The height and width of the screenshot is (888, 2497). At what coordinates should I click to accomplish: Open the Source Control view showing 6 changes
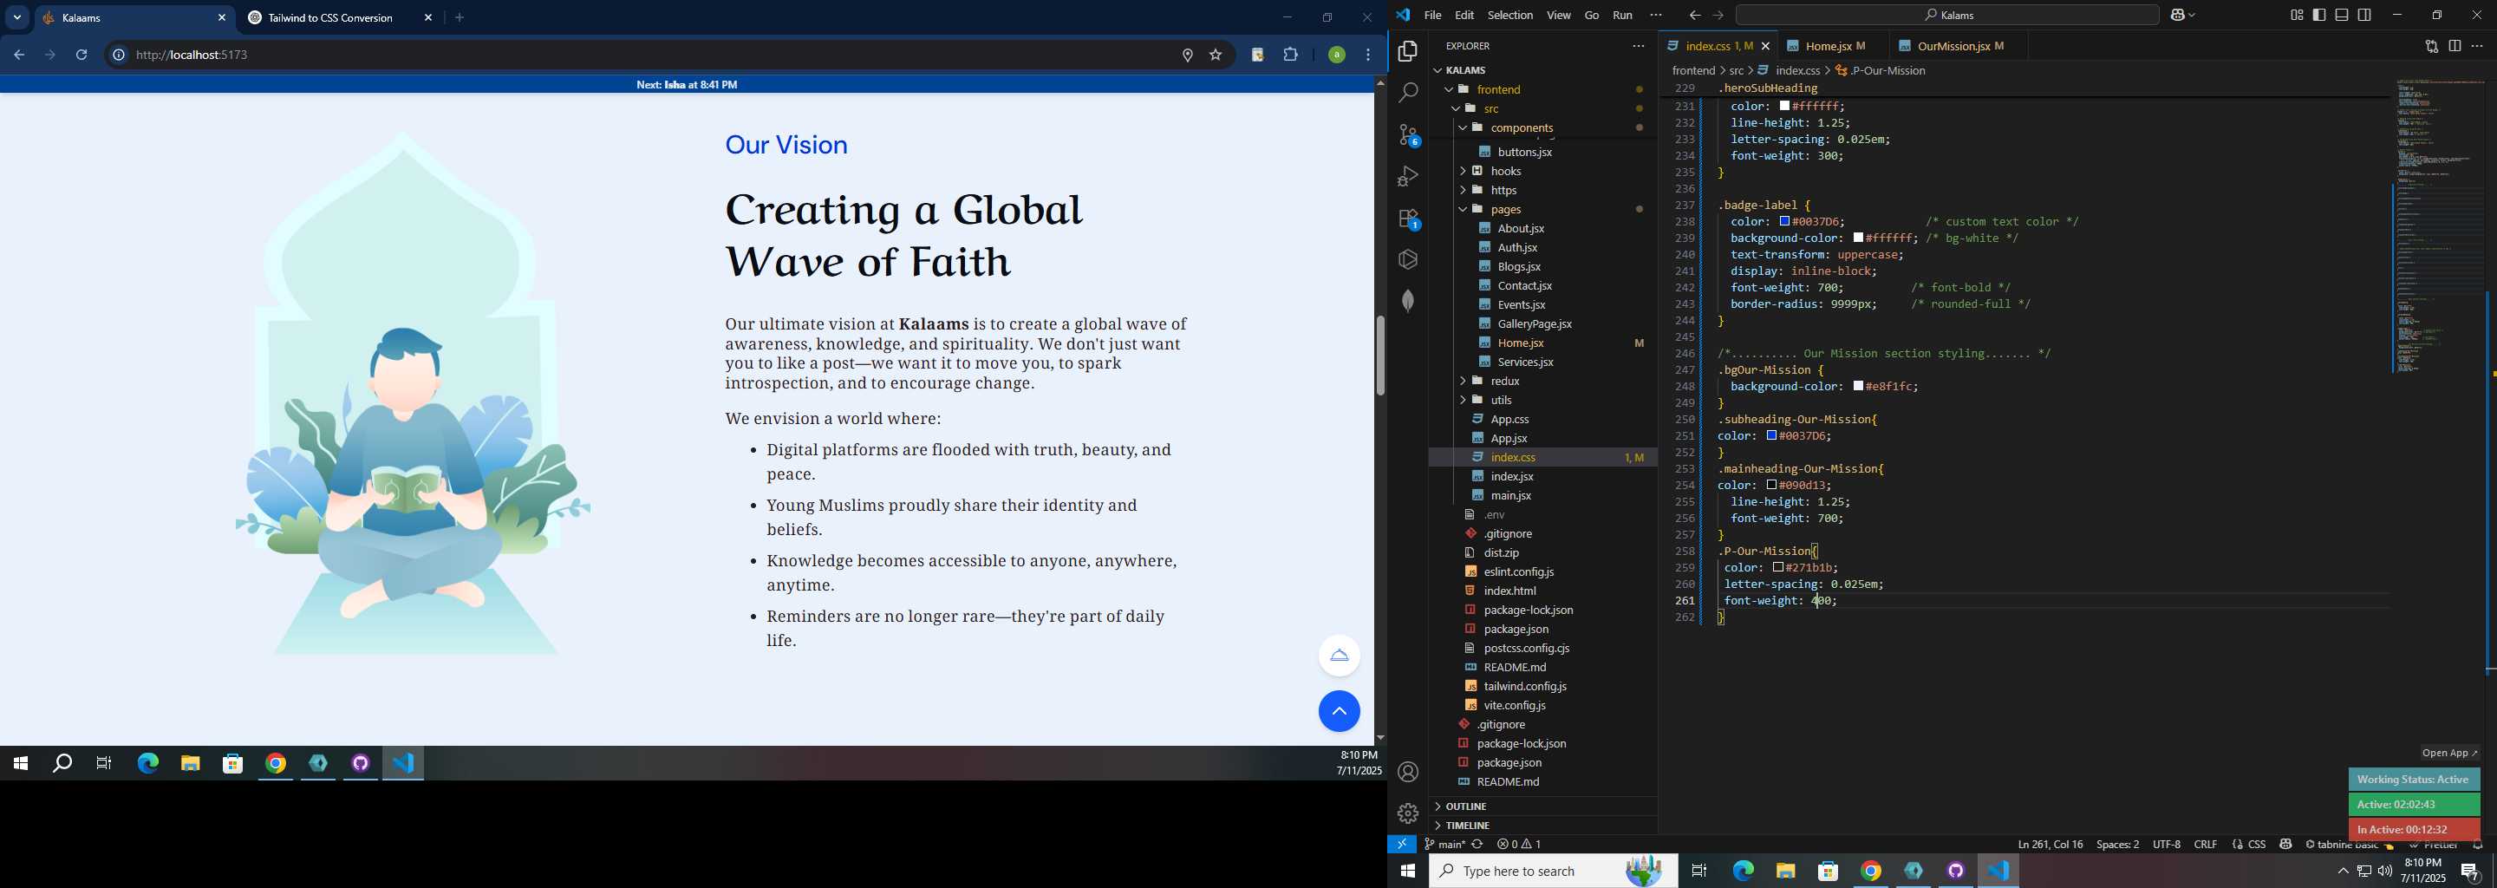(x=1407, y=134)
